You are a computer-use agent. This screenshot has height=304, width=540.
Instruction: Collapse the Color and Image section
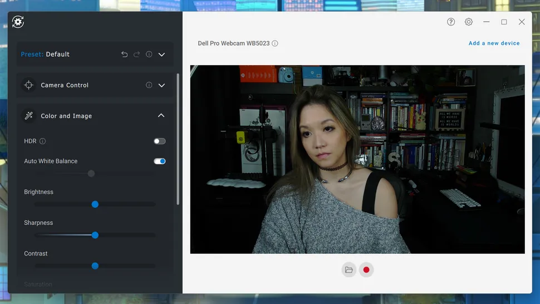pyautogui.click(x=161, y=116)
